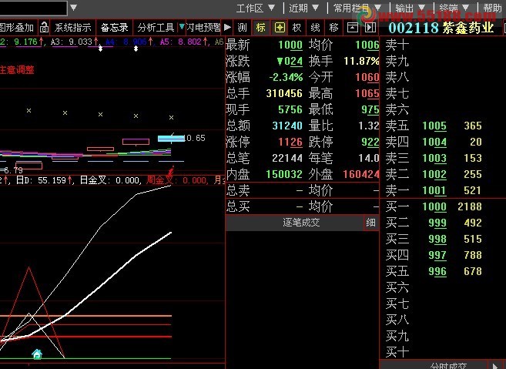The width and height of the screenshot is (506, 369).
Task: Select the 分时成交 tab at bottom
Action: [448, 365]
